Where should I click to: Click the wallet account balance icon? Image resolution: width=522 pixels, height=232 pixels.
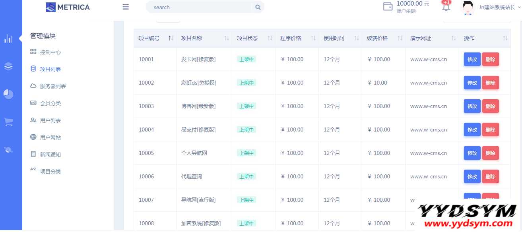tap(388, 7)
